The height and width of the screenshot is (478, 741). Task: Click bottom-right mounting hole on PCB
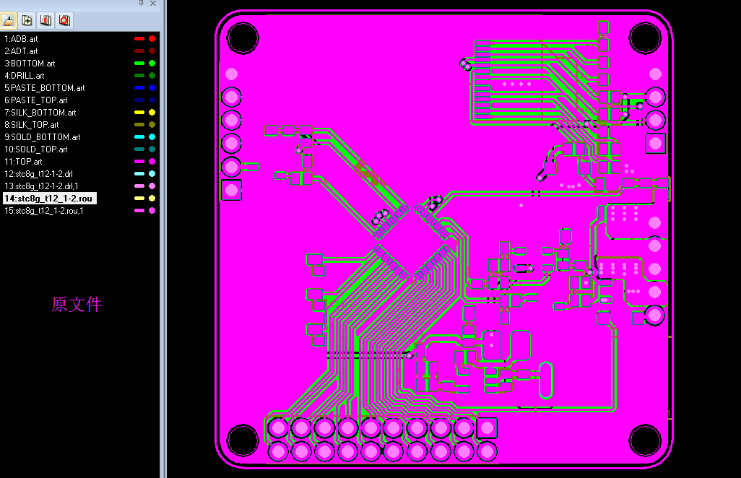point(645,440)
